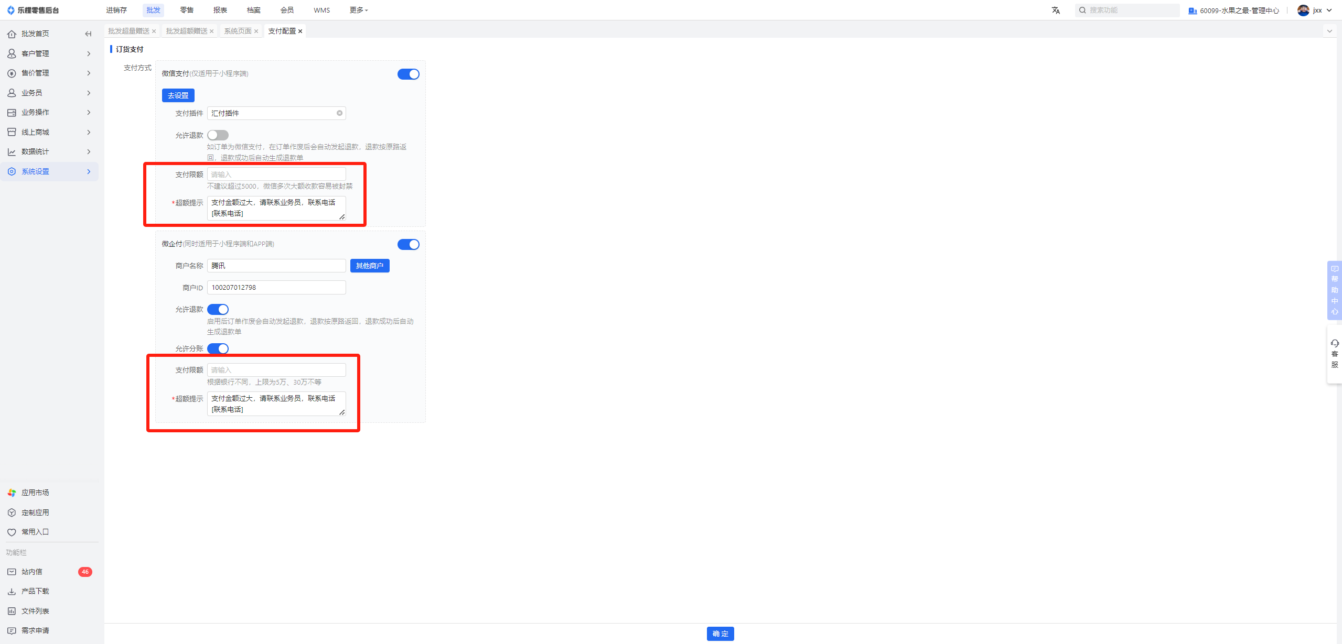Clear the 支付插件 field with x icon

(x=339, y=113)
